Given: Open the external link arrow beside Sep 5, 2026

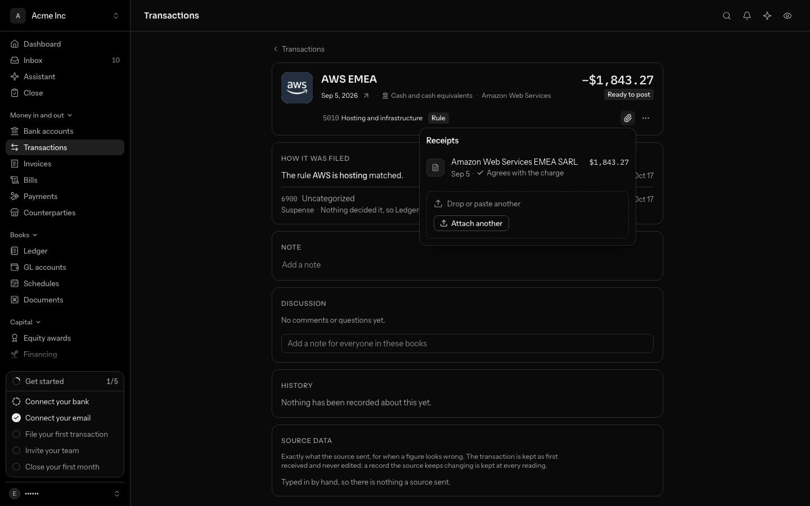Looking at the screenshot, I should 366,96.
